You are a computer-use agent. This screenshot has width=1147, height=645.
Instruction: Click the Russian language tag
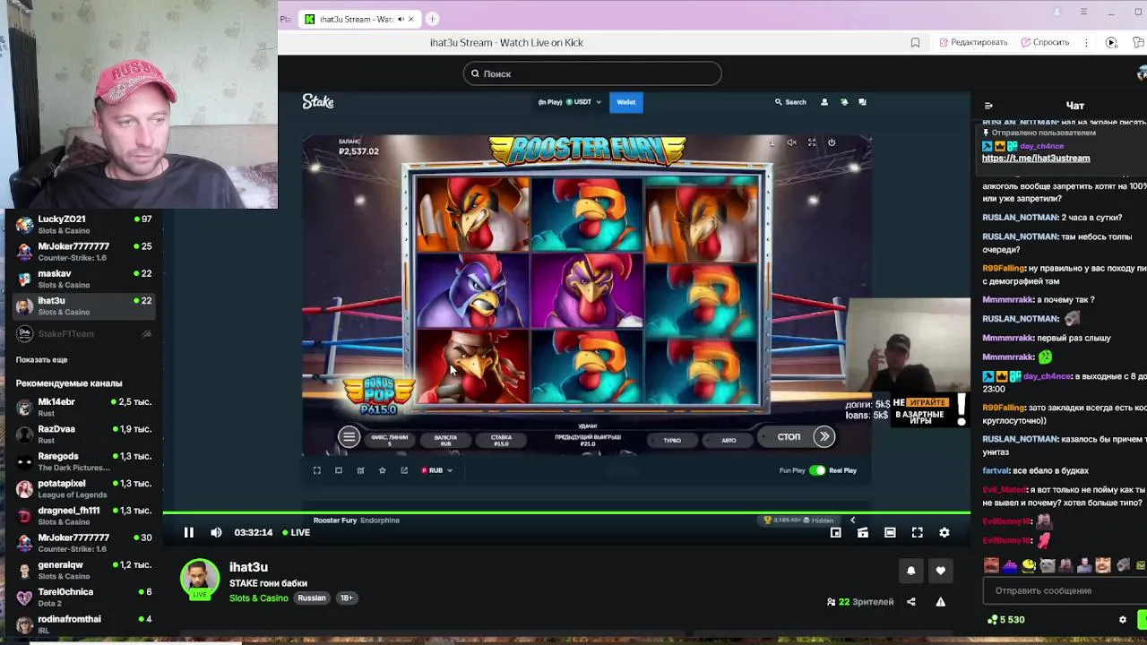pos(312,598)
